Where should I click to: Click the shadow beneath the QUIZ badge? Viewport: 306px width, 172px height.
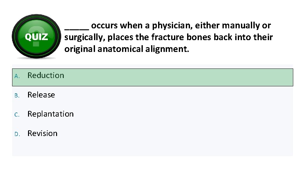pos(36,58)
